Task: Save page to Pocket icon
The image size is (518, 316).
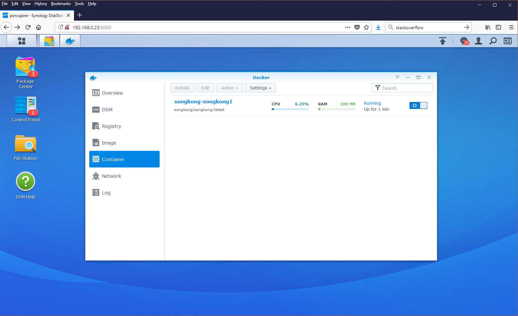Action: pyautogui.click(x=357, y=27)
